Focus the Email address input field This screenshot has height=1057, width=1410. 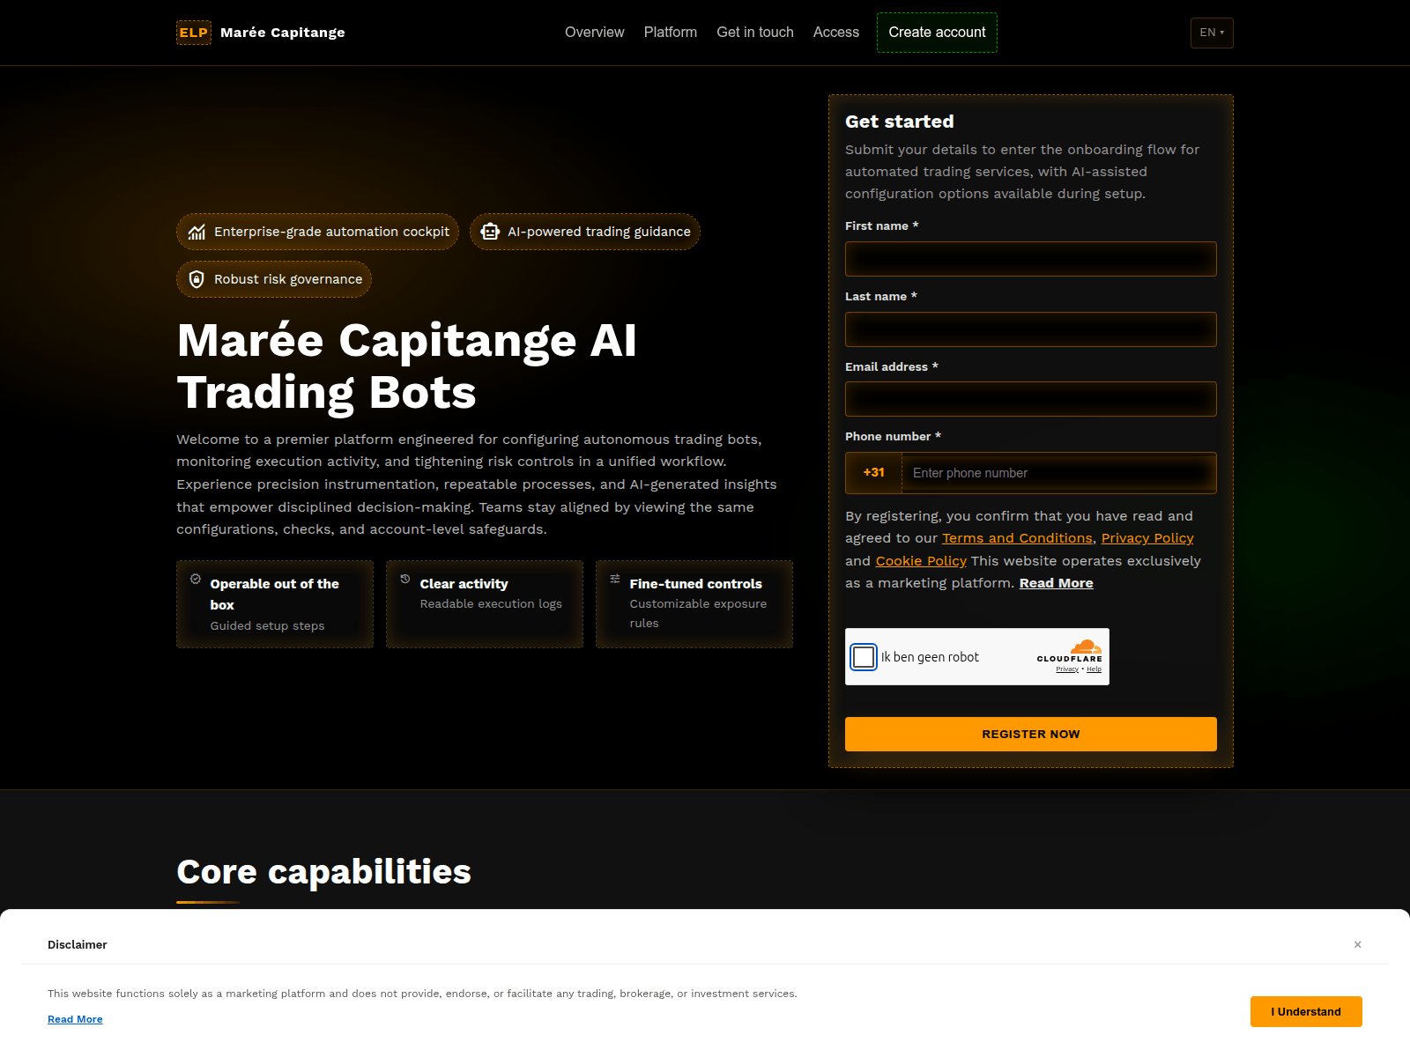pos(1031,399)
